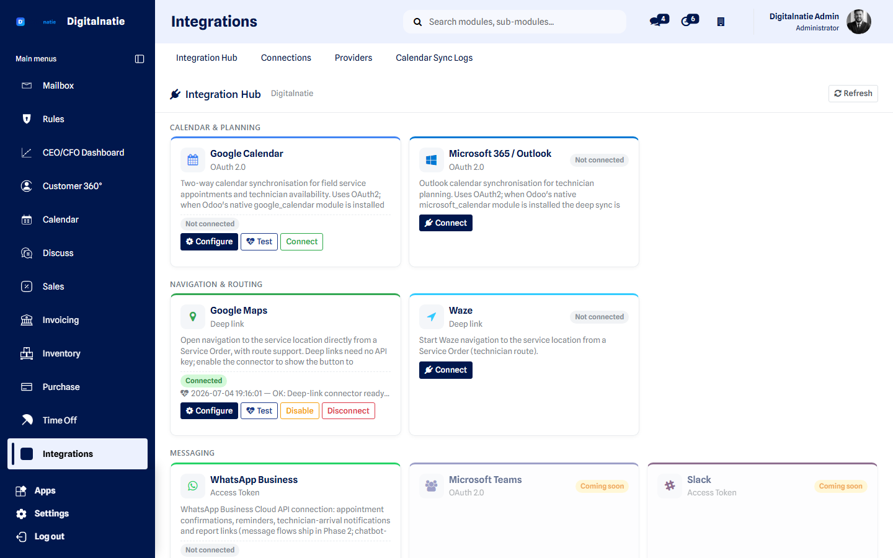
Task: Open the Time Off sidebar icon
Action: (27, 420)
